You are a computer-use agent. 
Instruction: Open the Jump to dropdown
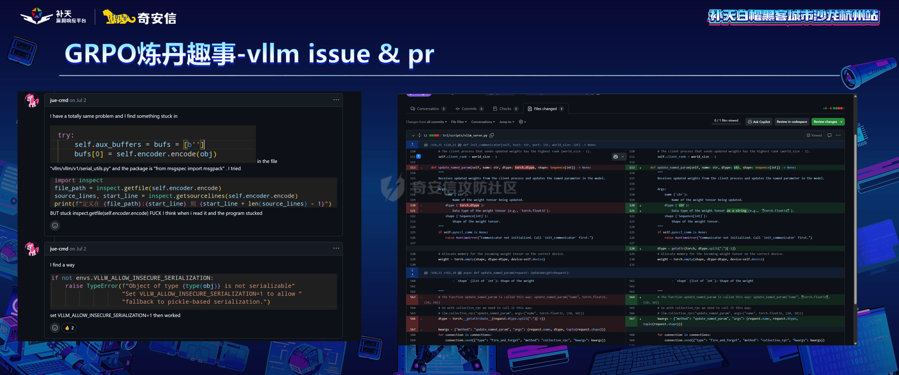click(x=506, y=122)
